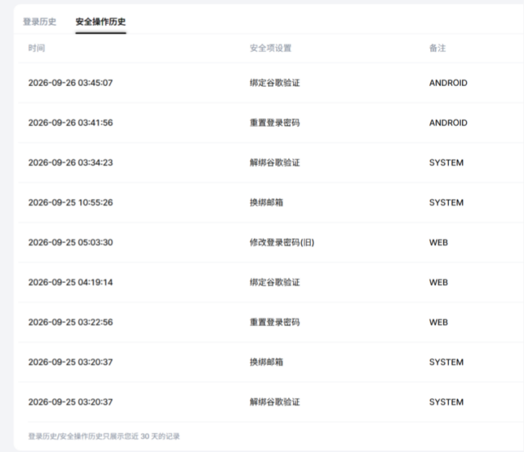Click the 备注 column header
The image size is (524, 452).
coord(437,48)
